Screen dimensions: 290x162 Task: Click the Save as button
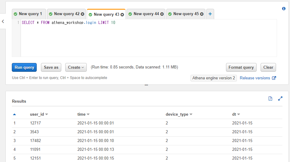coord(51,68)
